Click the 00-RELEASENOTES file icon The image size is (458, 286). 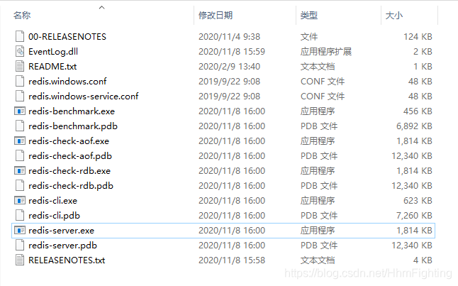pos(20,37)
